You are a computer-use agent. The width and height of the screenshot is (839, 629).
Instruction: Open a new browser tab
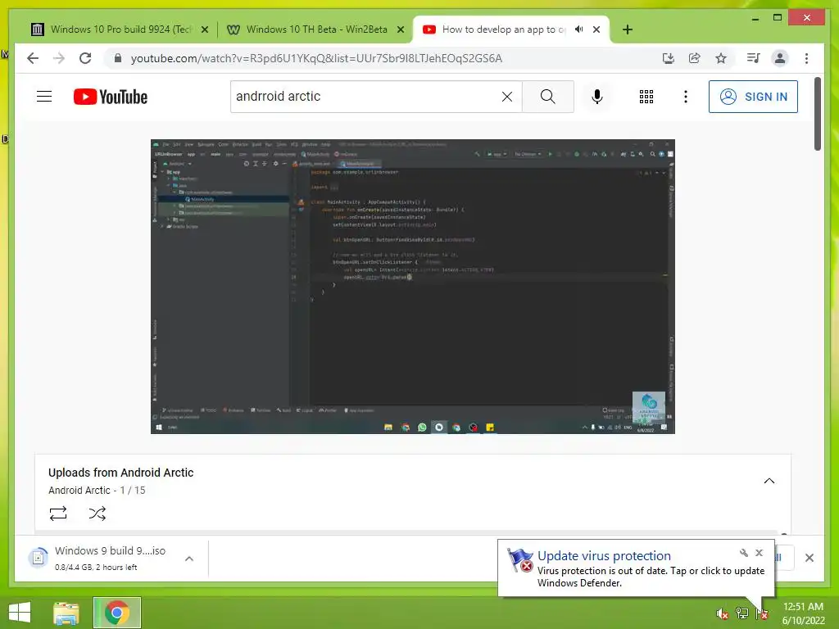click(x=628, y=29)
